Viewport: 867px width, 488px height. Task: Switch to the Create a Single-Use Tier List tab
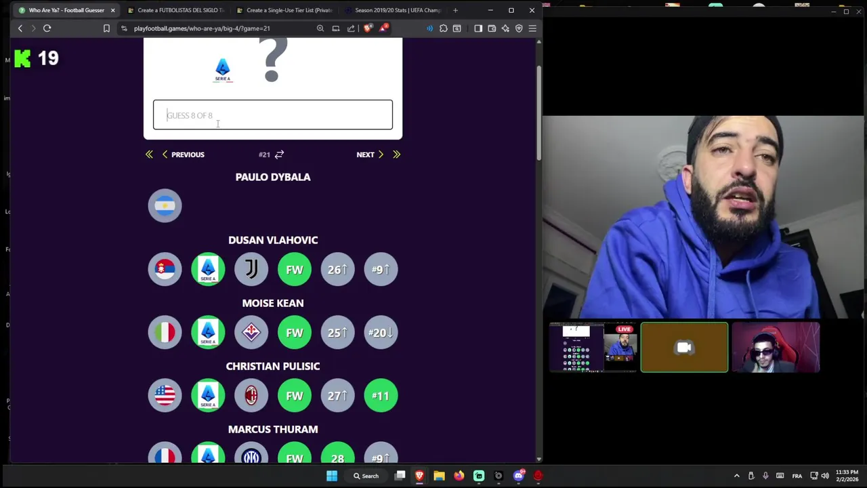(284, 10)
